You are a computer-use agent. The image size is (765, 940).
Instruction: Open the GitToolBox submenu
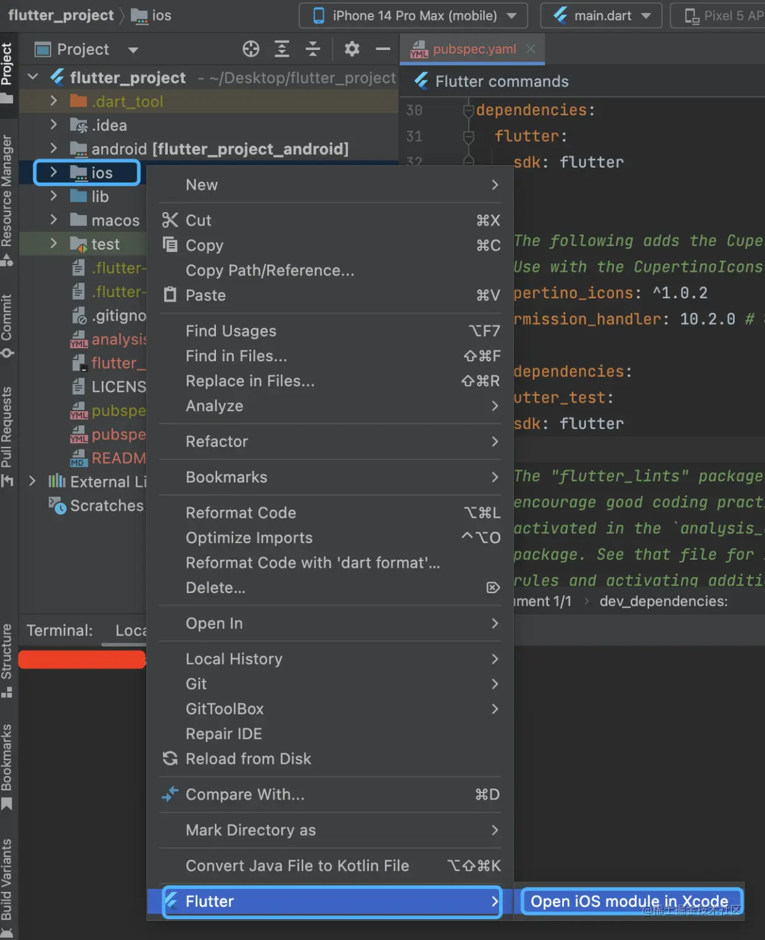pos(330,709)
